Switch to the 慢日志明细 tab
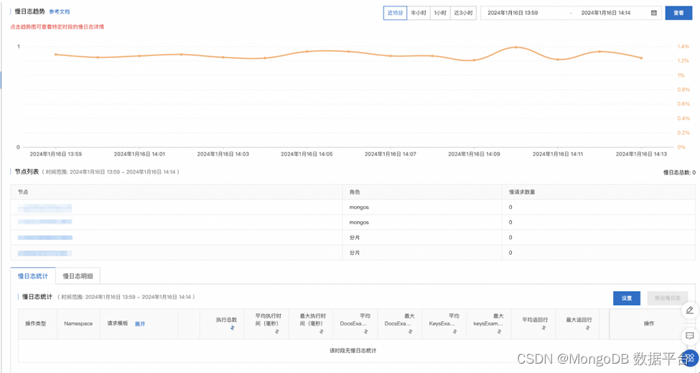 click(78, 276)
